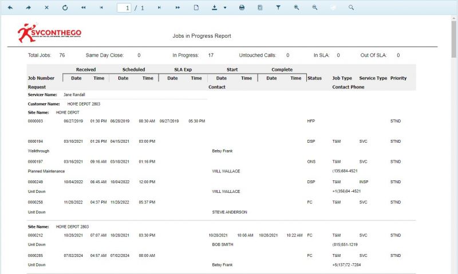Select job number 0000285

point(35,256)
